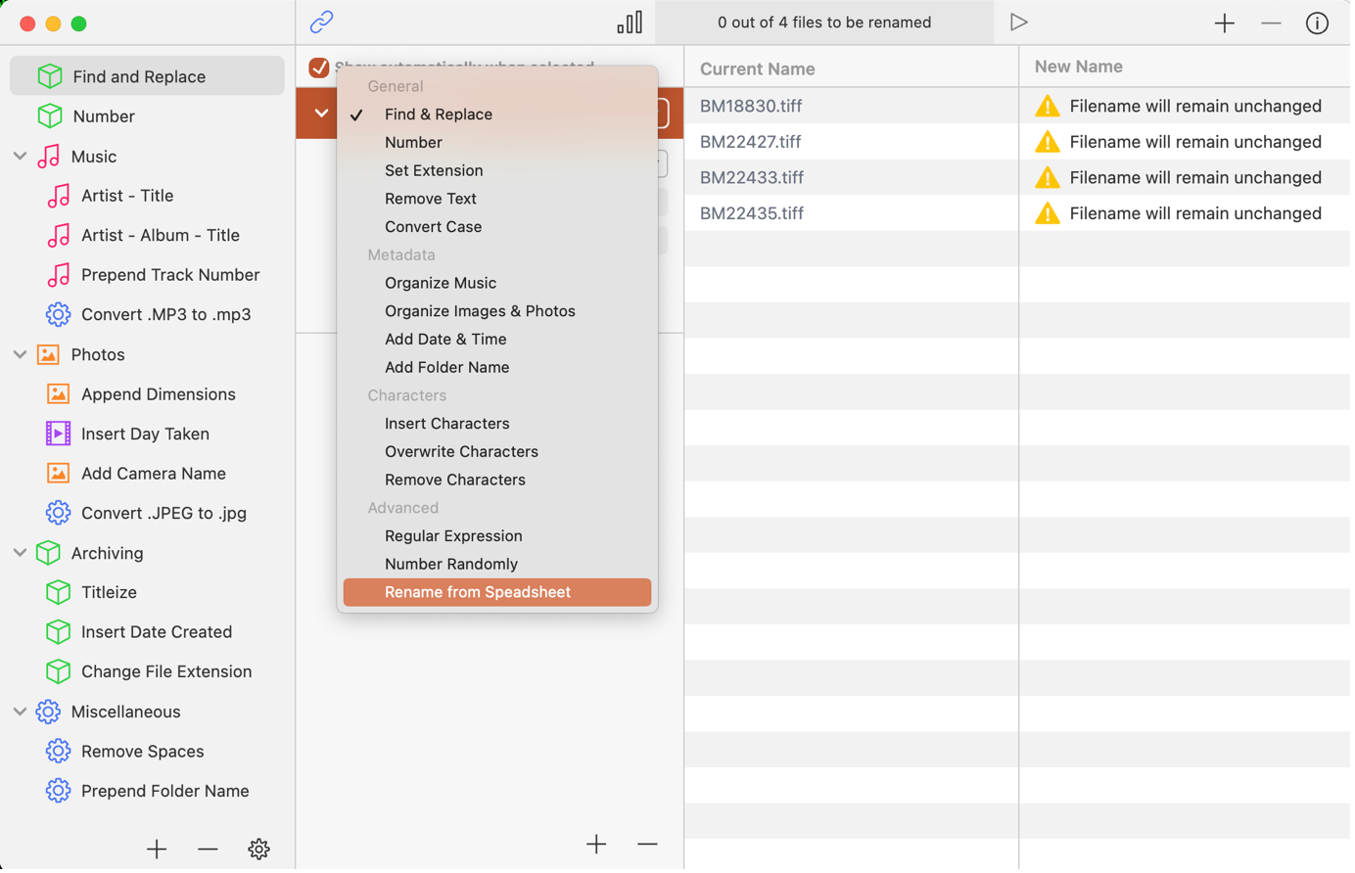Click the Find and Replace cube icon
Image resolution: width=1355 pixels, height=873 pixels.
50,76
